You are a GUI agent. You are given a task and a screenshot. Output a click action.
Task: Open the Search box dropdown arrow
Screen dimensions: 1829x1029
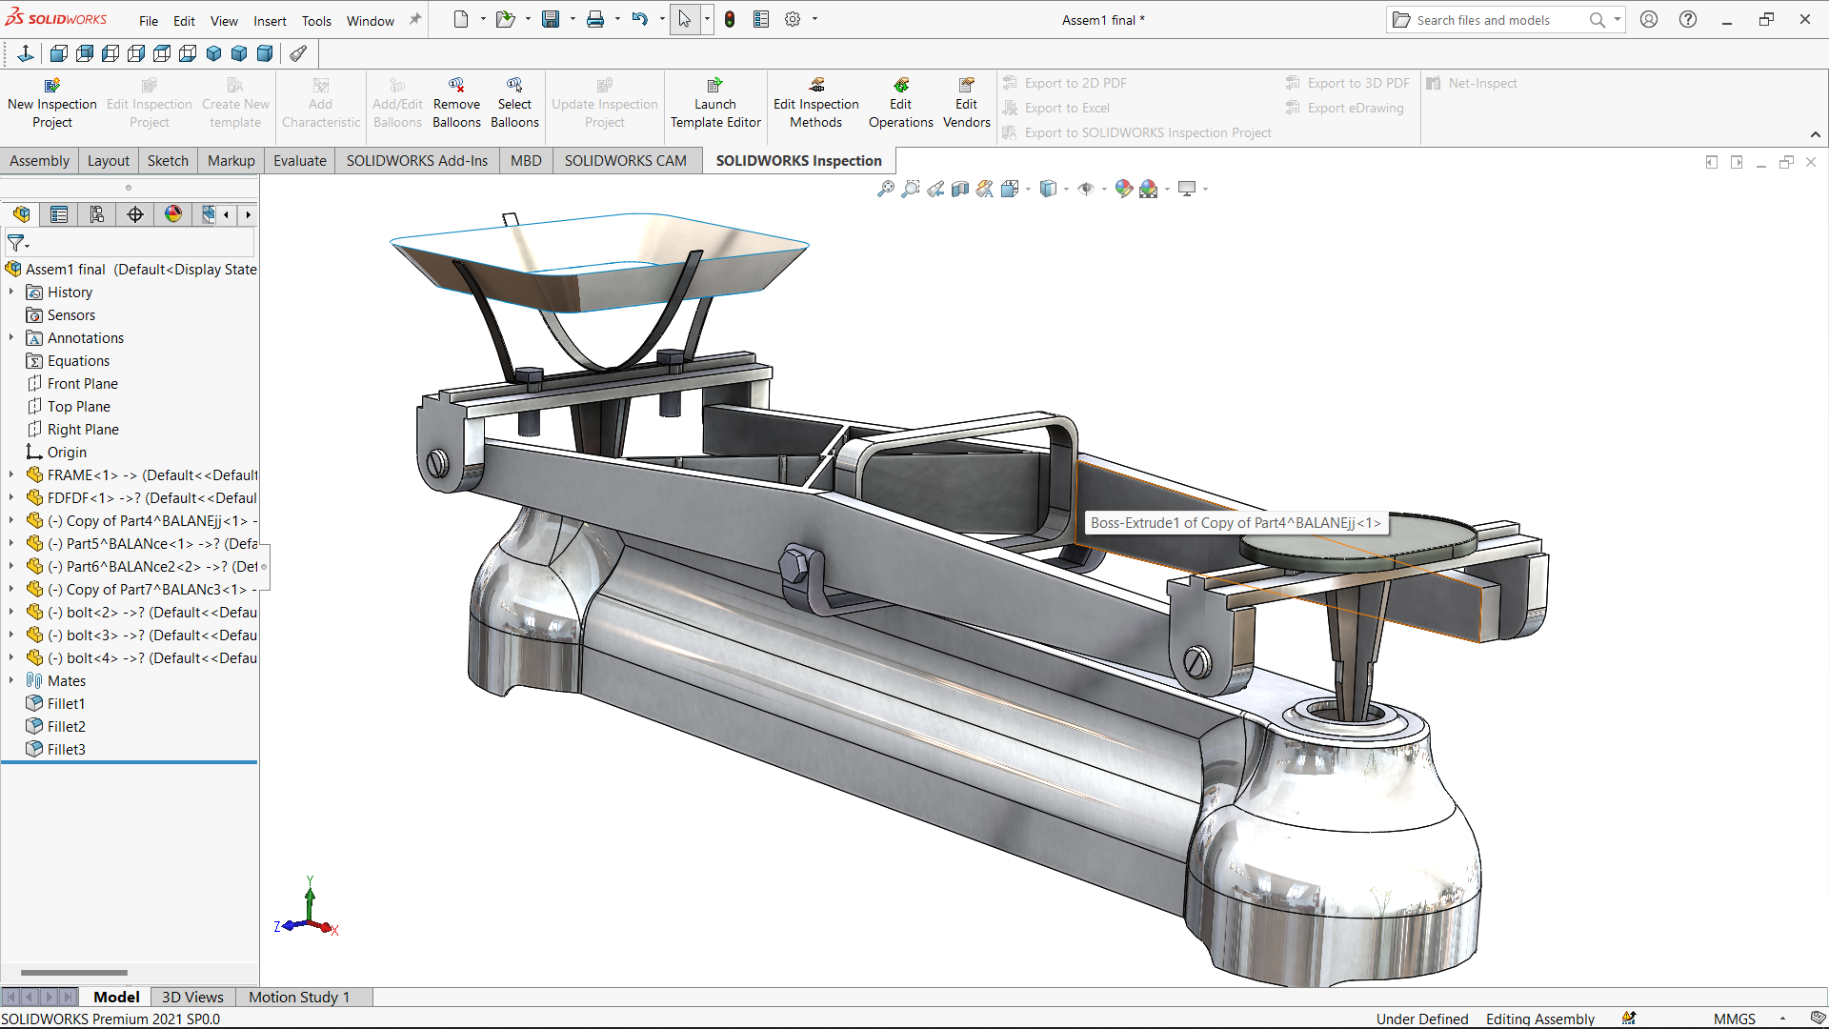pos(1617,19)
